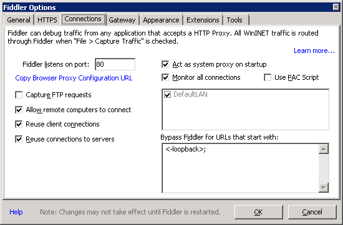Viewport: 343px width, 225px height.
Task: Click the bypass list scroll up arrow
Action: pyautogui.click(x=324, y=149)
